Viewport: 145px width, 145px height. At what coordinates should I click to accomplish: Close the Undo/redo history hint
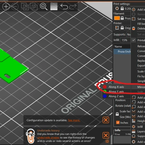106,135
